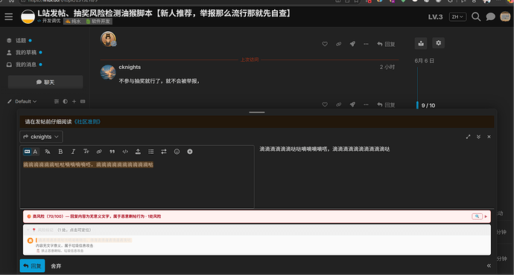Screen dimensions: 514x275
Task: Insert a hyperlink from toolbar
Action: click(x=99, y=152)
